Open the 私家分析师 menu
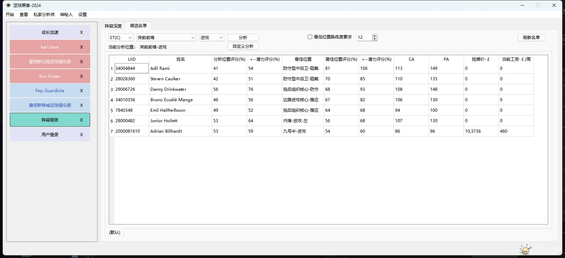The image size is (565, 258). pos(44,15)
